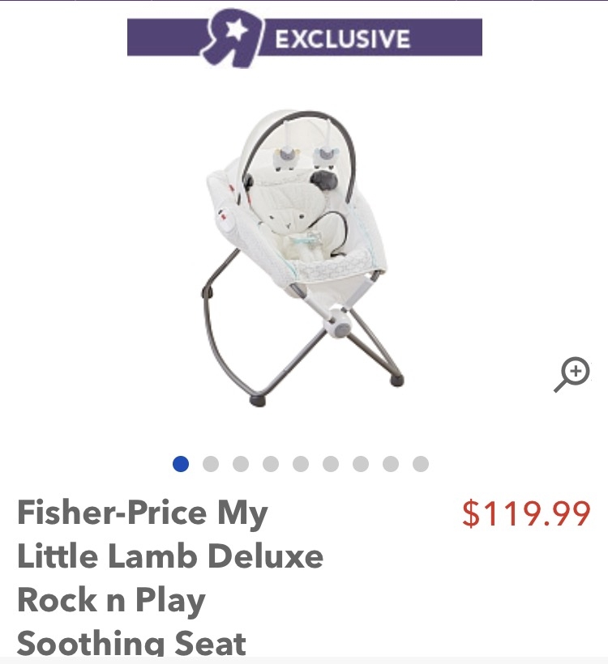
Task: Select the third carousel dot
Action: pyautogui.click(x=241, y=464)
